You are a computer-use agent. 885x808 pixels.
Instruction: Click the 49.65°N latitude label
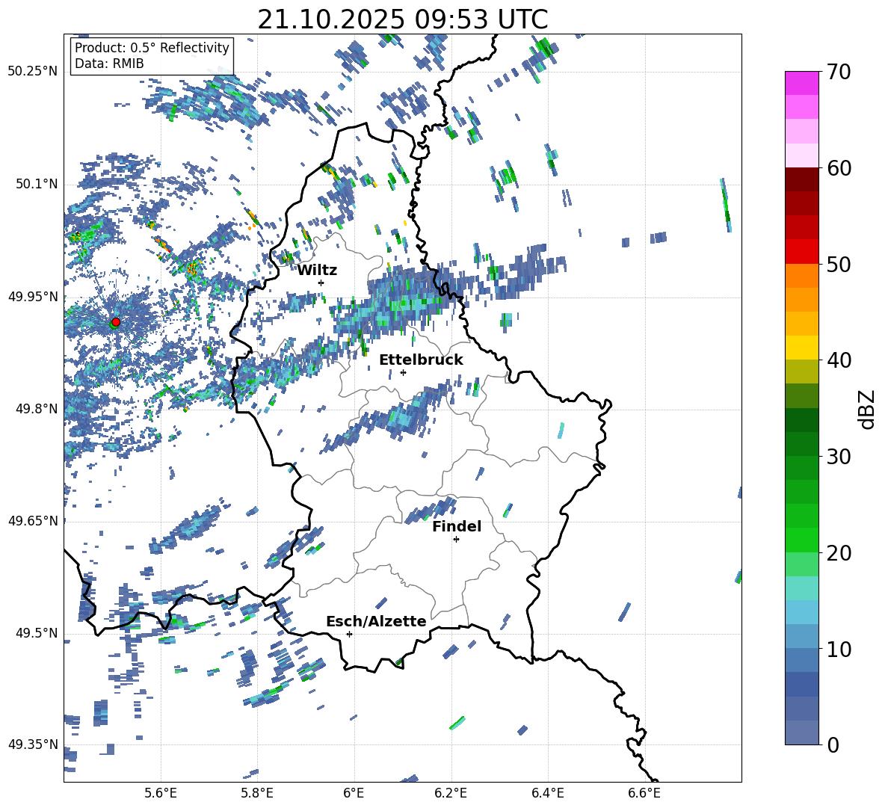point(33,520)
